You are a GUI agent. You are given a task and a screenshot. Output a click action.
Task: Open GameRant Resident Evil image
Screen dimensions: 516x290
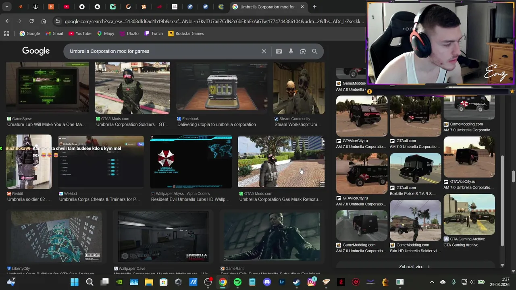click(x=272, y=237)
